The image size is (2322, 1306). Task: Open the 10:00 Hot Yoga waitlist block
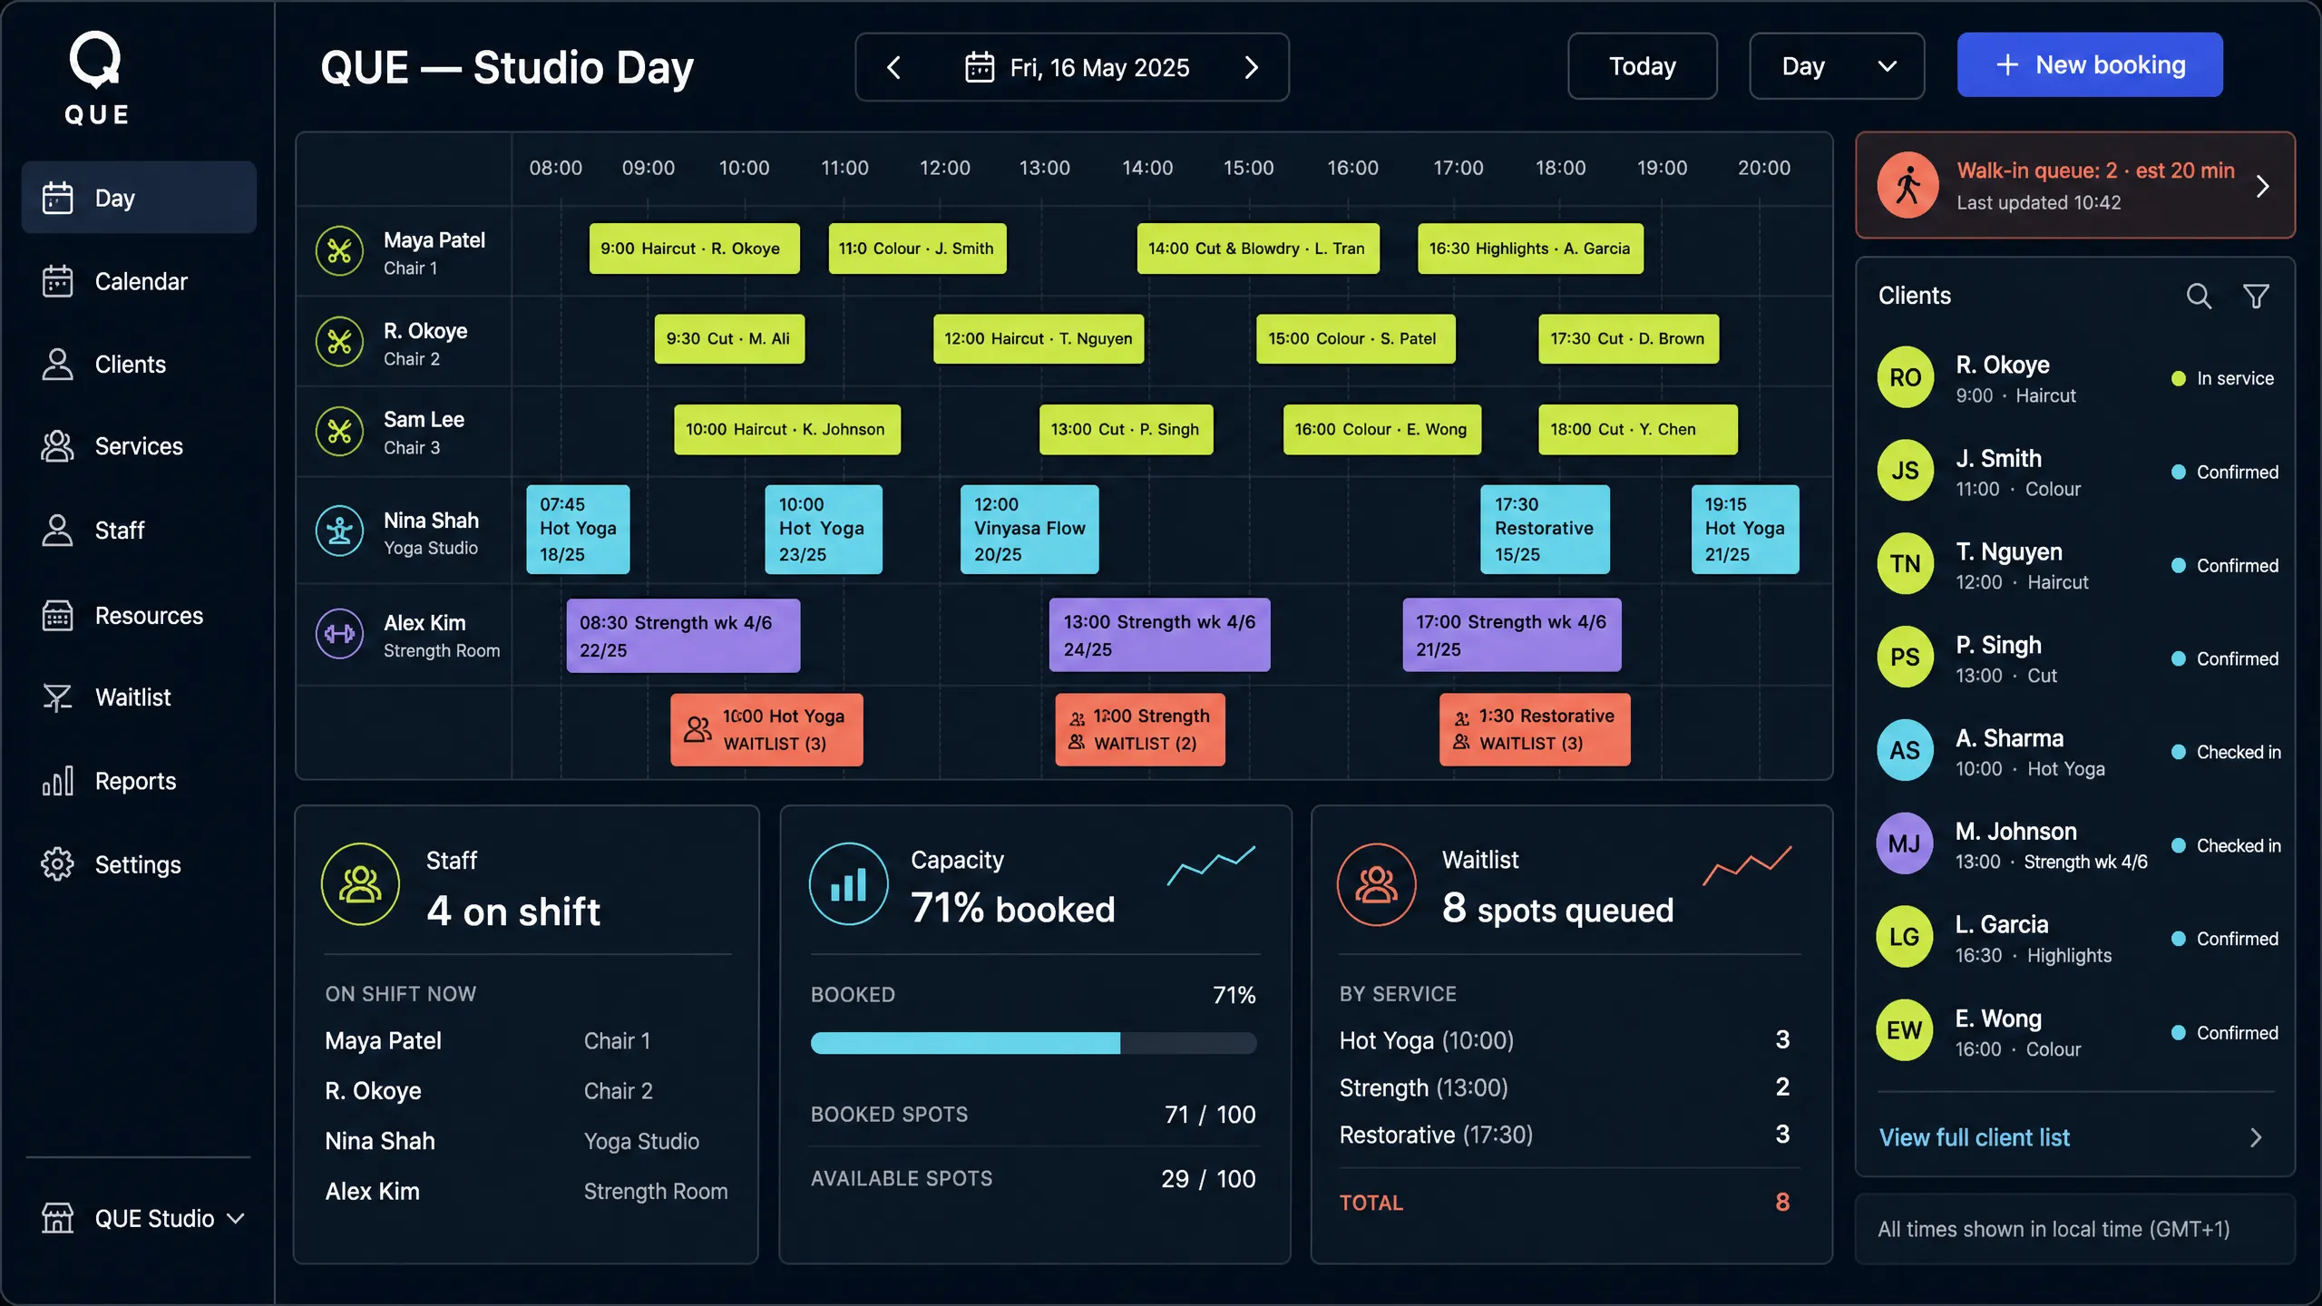pyautogui.click(x=766, y=730)
